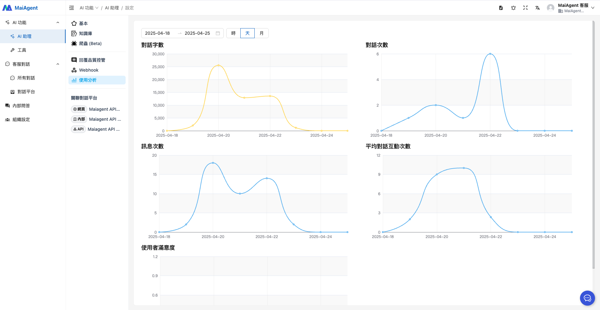Select the 天 (day) granularity option
Screen dimensions: 600x310
pos(247,33)
